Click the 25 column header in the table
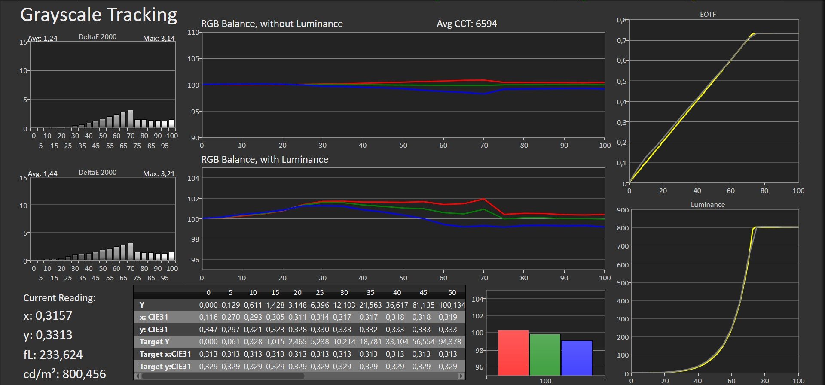 (320, 292)
